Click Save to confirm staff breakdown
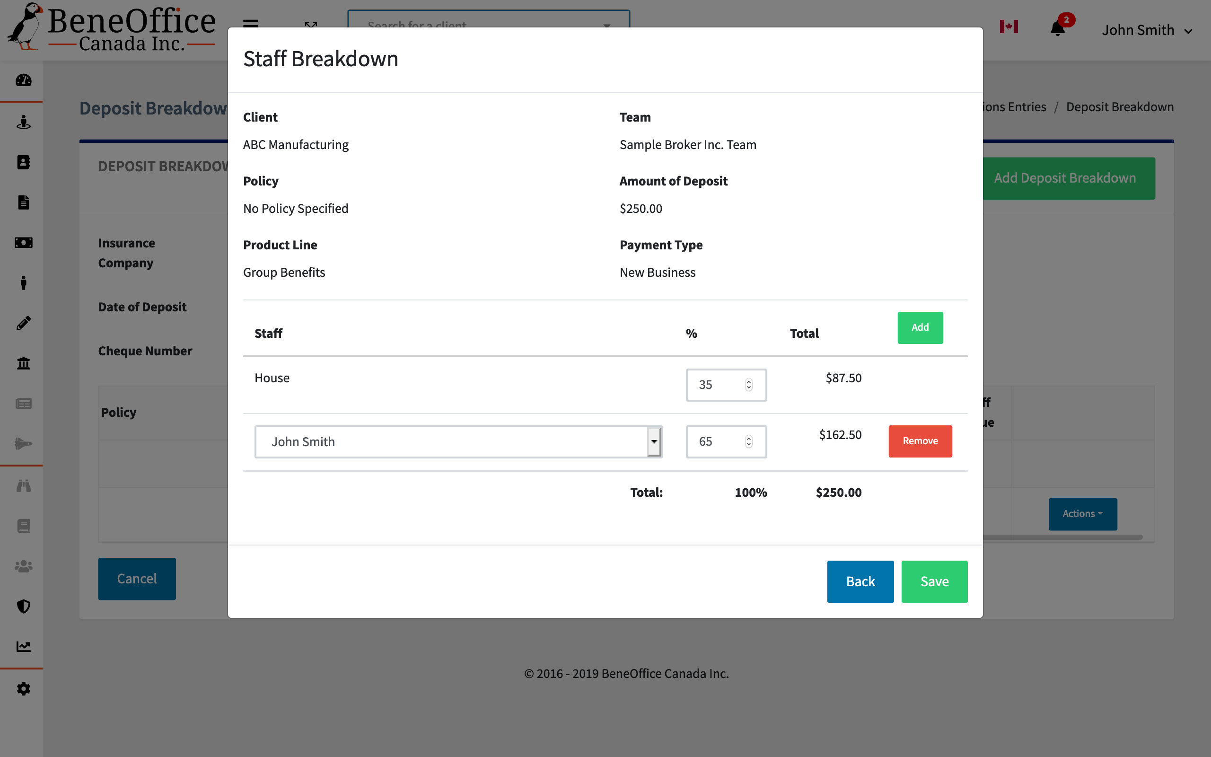The image size is (1211, 757). (x=935, y=581)
